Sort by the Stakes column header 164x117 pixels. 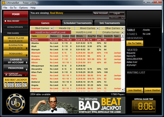pyautogui.click(x=55, y=36)
